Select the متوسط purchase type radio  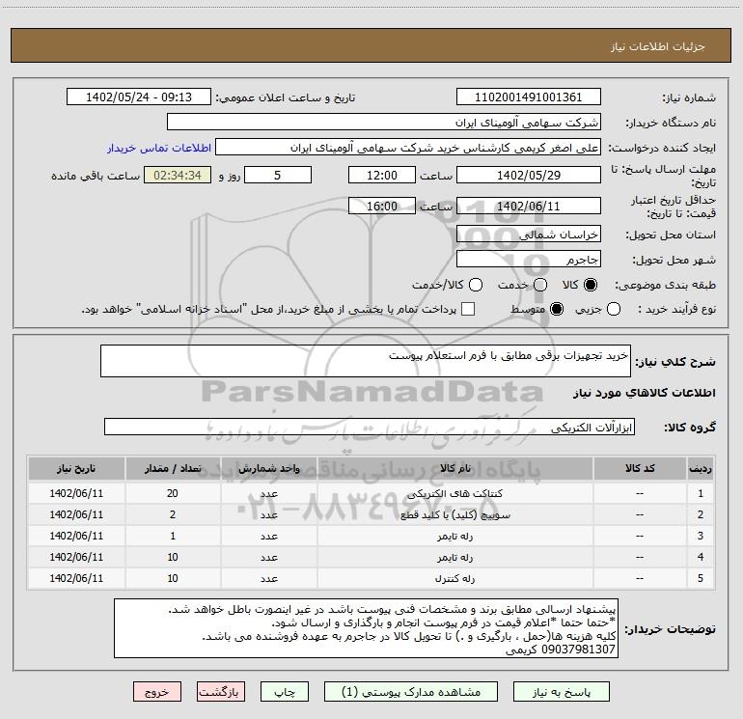(x=557, y=309)
